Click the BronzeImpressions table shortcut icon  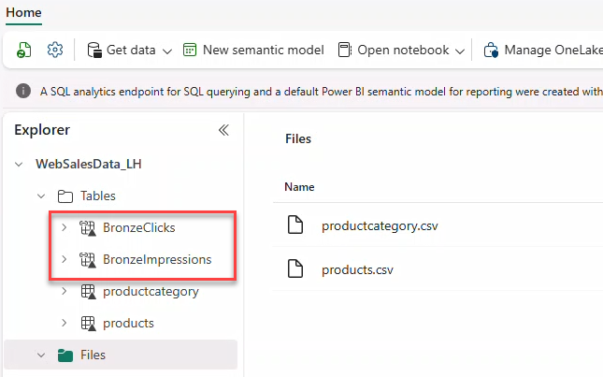89,259
